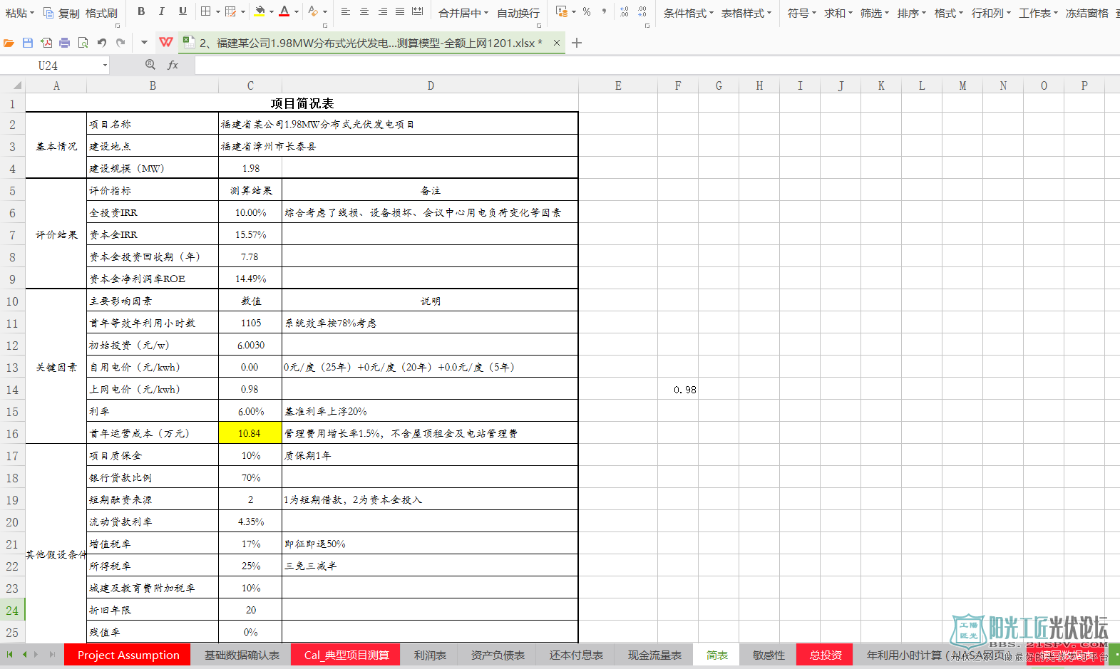Click the clear formatting eraser icon
1120x669 pixels.
point(313,11)
